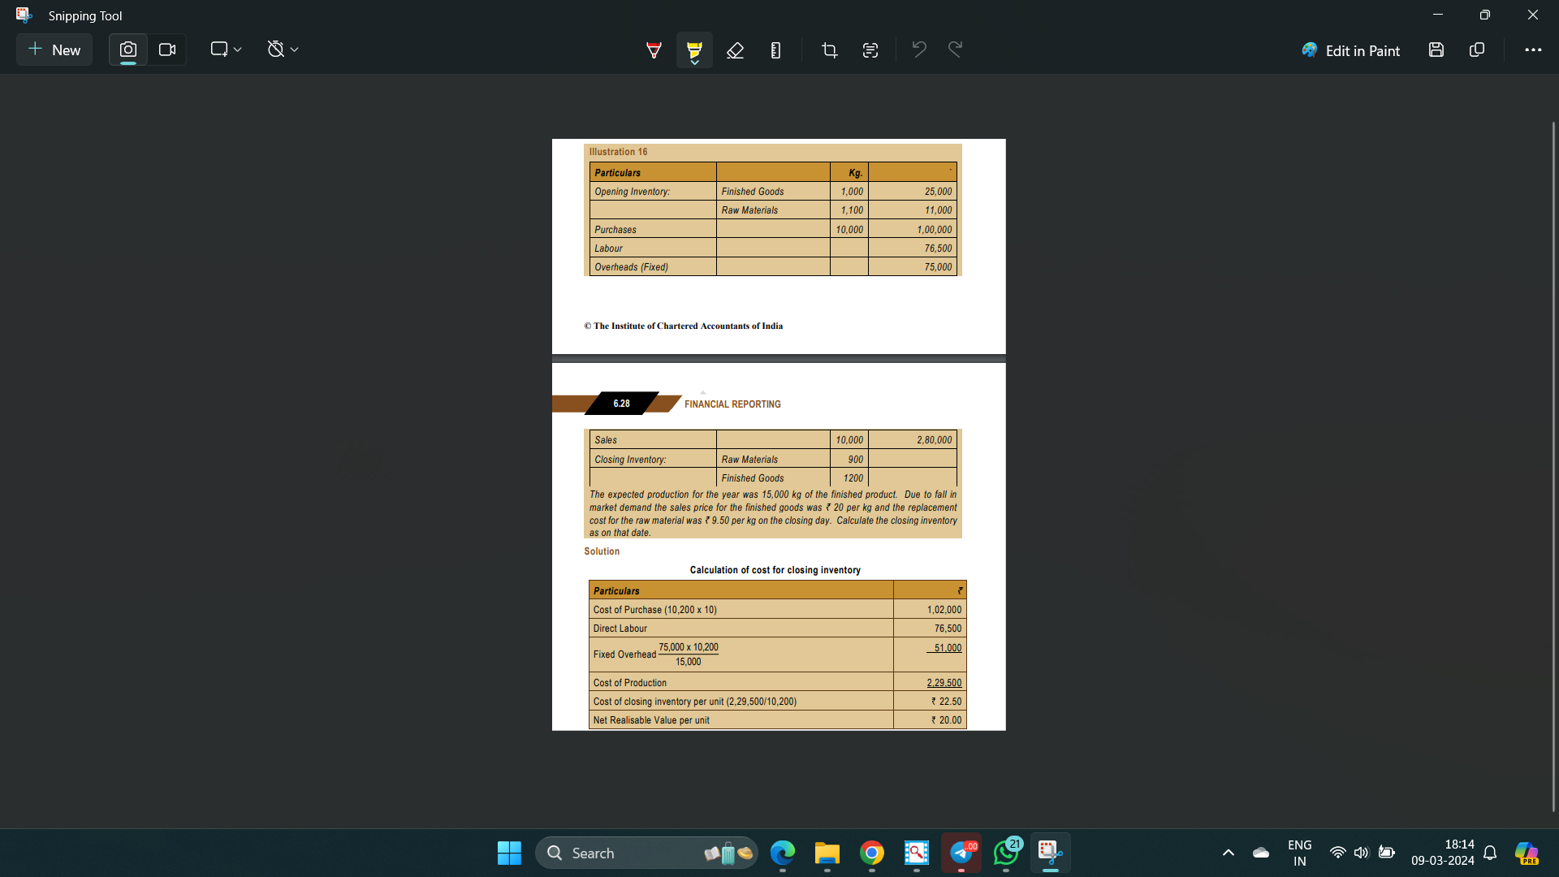Show hidden system tray icons
This screenshot has width=1559, height=877.
1229,853
